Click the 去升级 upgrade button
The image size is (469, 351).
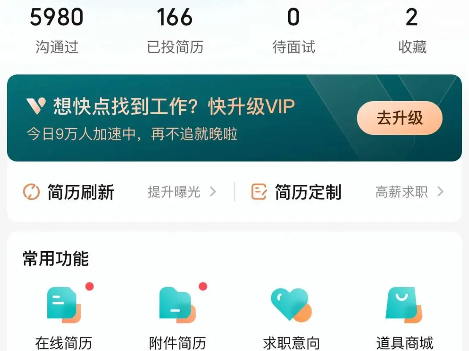400,118
